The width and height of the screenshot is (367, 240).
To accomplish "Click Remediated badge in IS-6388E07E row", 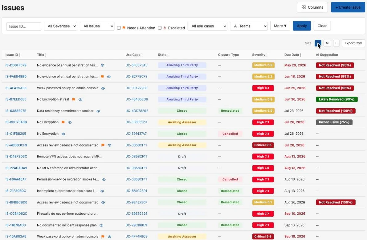I will click(230, 111).
